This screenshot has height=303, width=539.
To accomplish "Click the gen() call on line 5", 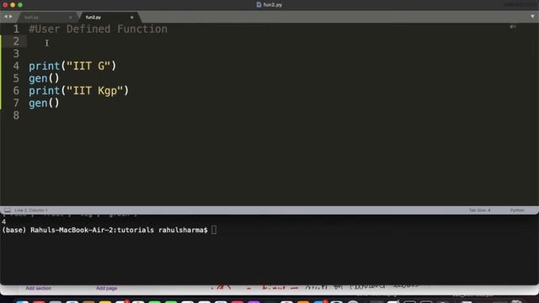I will click(x=44, y=78).
